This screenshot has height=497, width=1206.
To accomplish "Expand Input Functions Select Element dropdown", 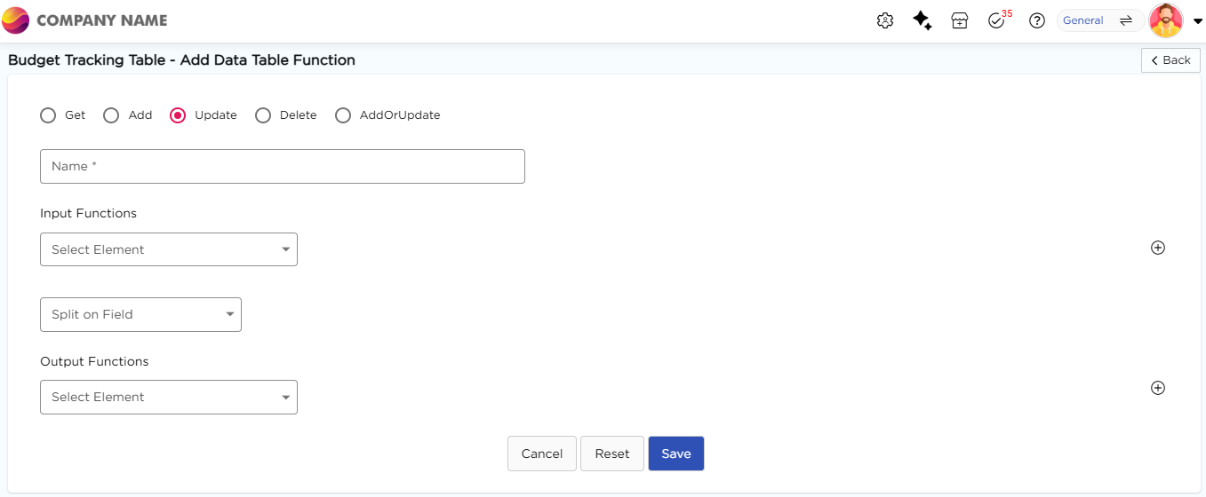I will click(x=169, y=249).
